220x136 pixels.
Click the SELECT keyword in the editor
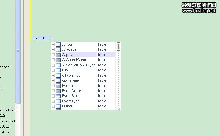tap(43, 38)
